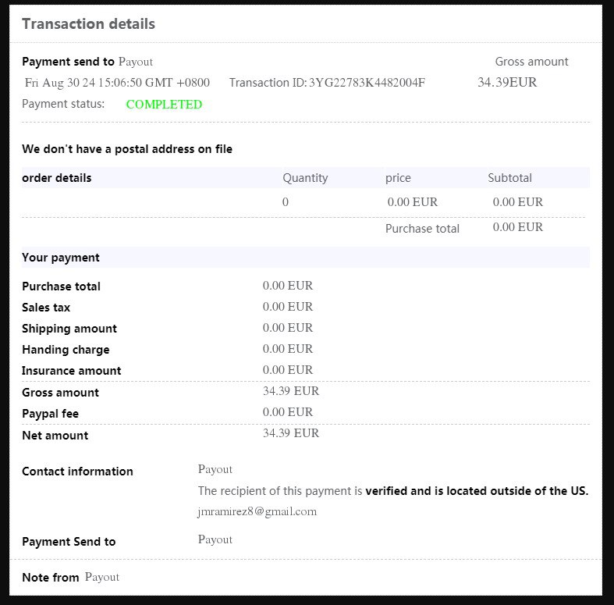
Task: Click the price column header
Action: pos(398,178)
